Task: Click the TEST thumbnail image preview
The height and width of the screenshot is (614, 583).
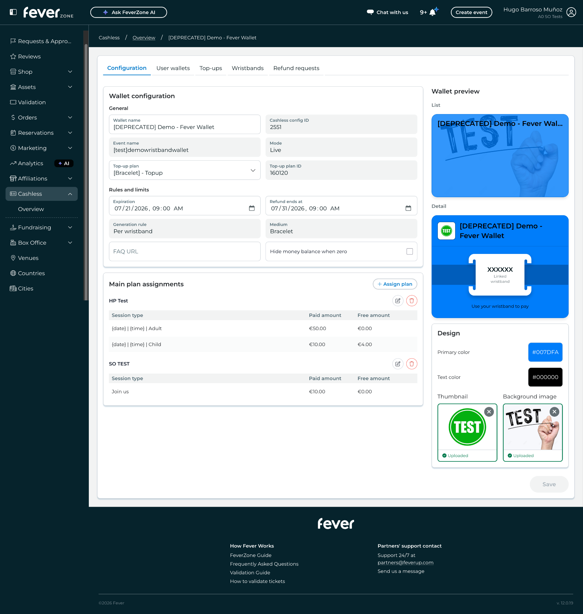Action: click(467, 427)
